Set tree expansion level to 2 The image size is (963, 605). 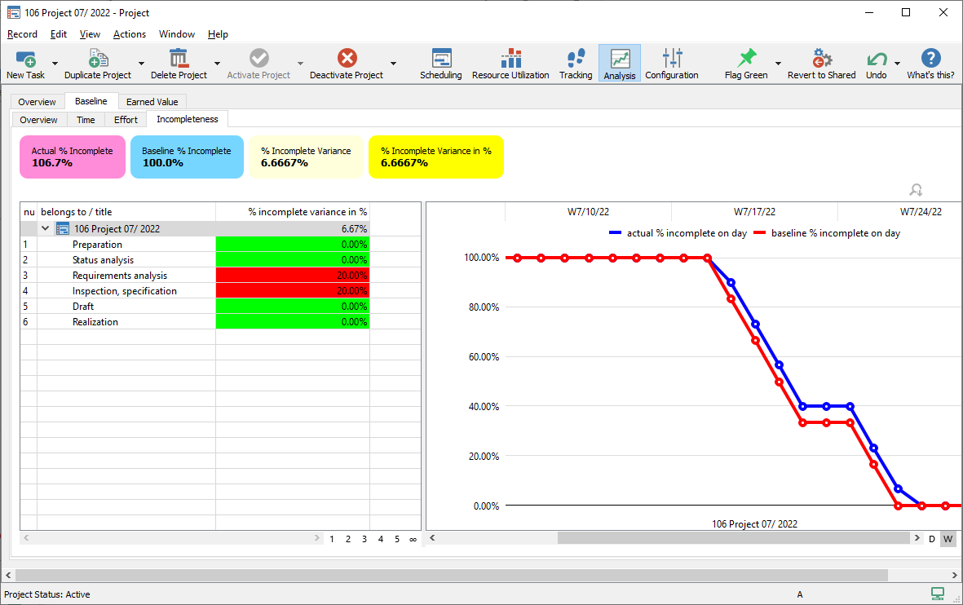[348, 539]
